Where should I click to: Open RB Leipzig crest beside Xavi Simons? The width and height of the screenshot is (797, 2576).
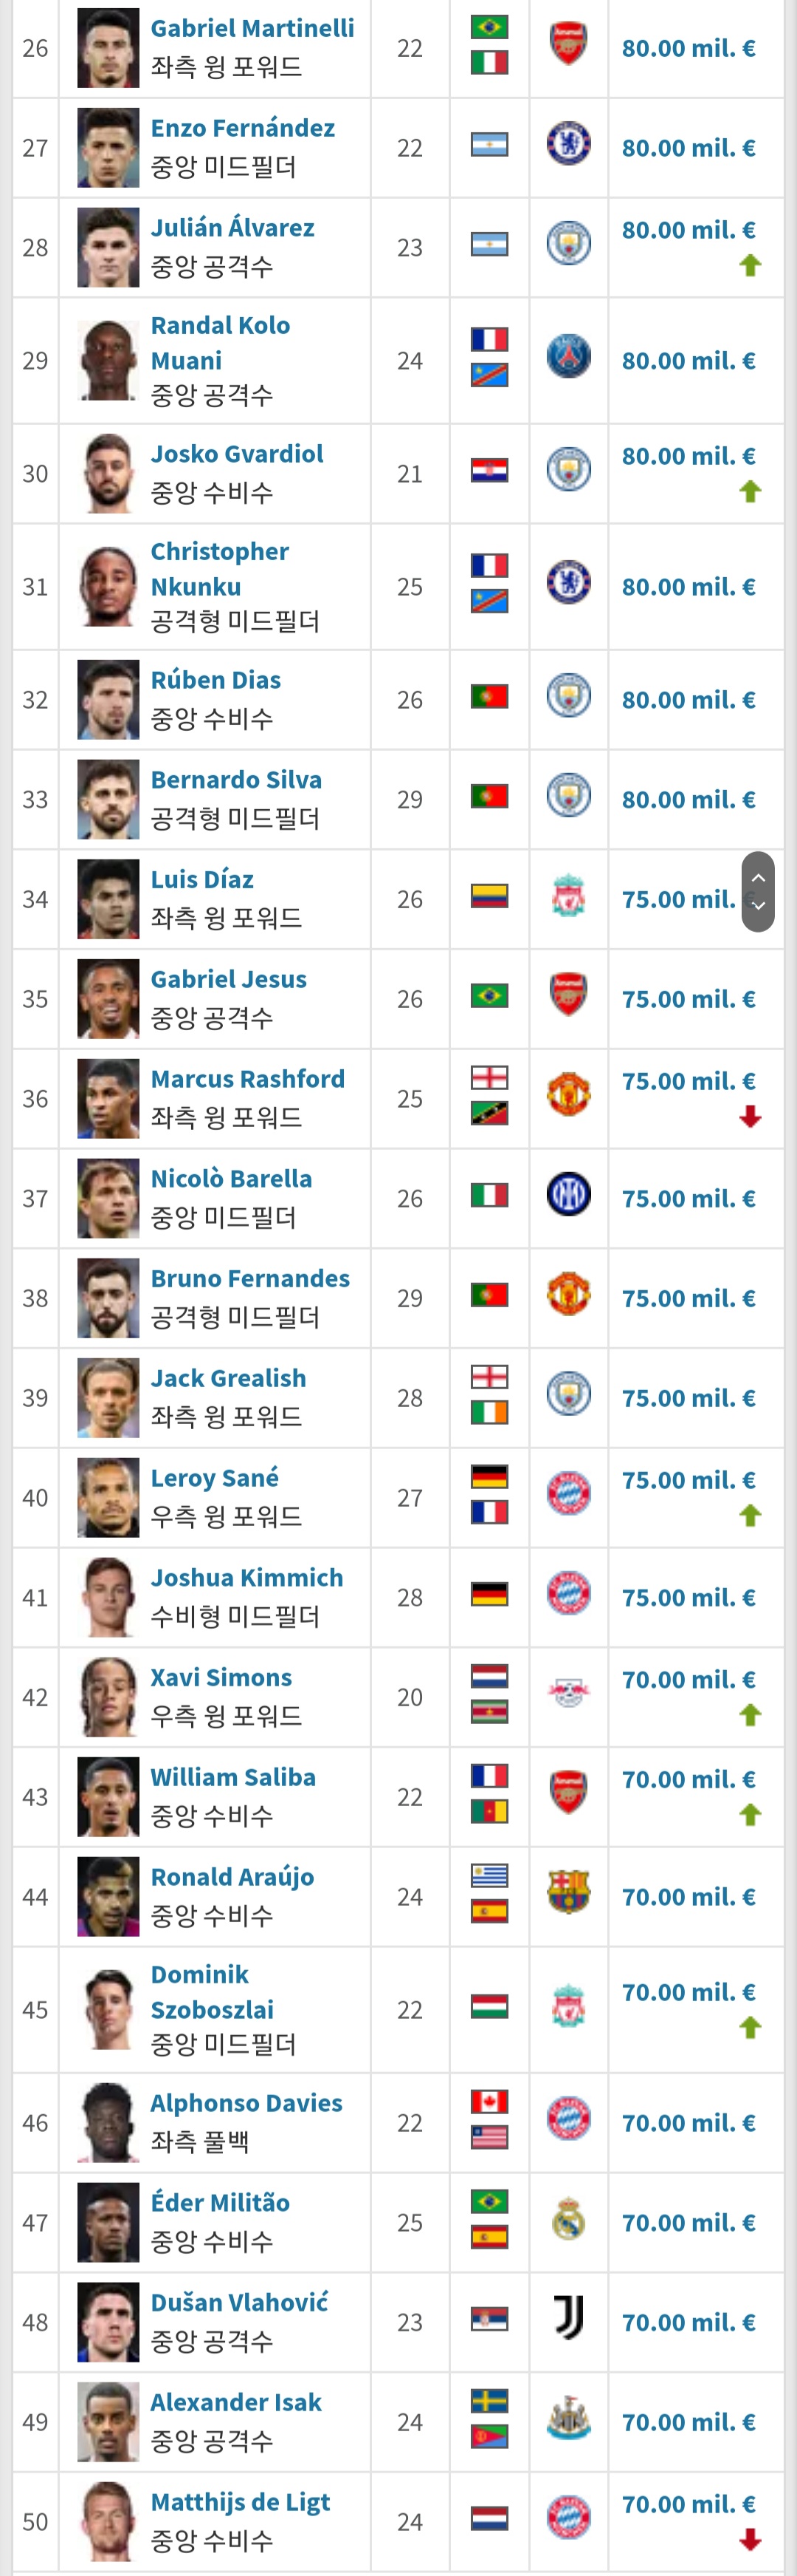[568, 1694]
